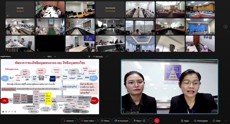230x124 pixels.
Task: Click the Share content button
Action: point(105,121)
